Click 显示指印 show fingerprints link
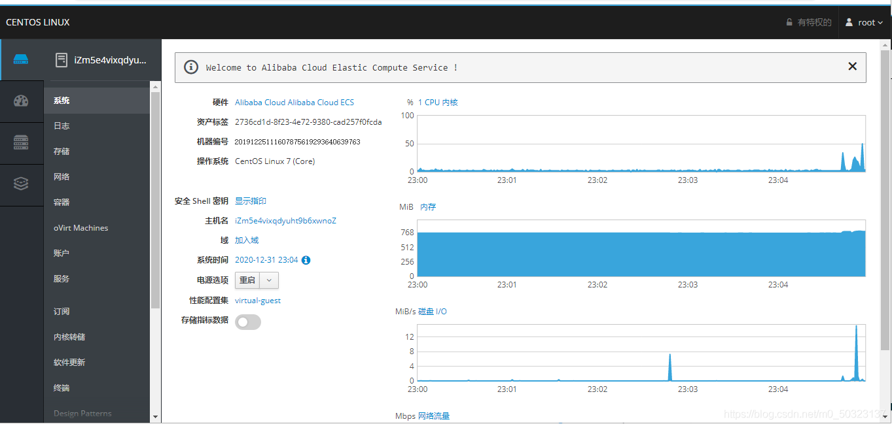Viewport: 892px width, 426px height. [x=251, y=201]
